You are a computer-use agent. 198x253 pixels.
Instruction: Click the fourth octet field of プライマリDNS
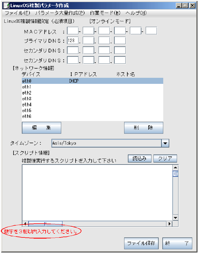point(120,41)
